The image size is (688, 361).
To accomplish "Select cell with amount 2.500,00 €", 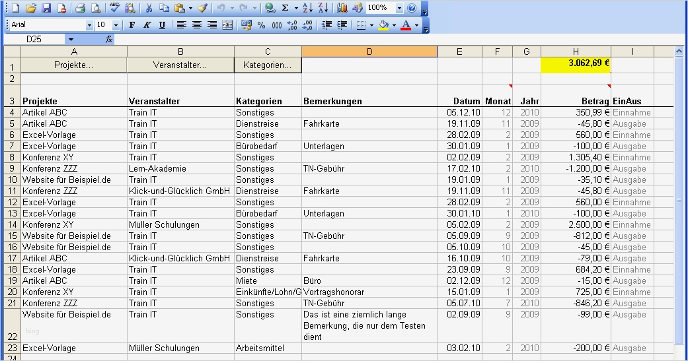I will click(x=576, y=225).
